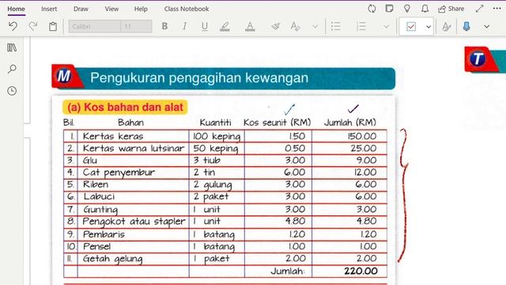Image resolution: width=506 pixels, height=285 pixels.
Task: Open recent notes clock icon
Action: pos(12,91)
